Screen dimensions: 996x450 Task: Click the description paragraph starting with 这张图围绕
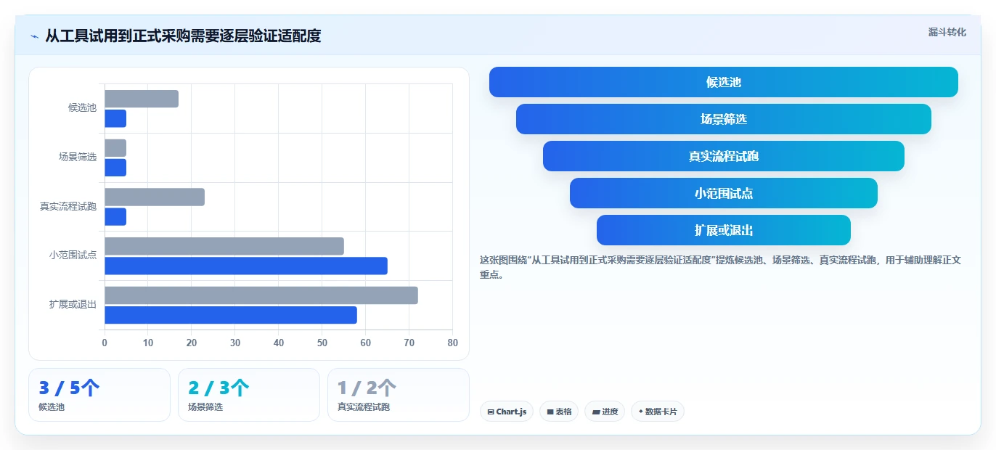tap(721, 267)
